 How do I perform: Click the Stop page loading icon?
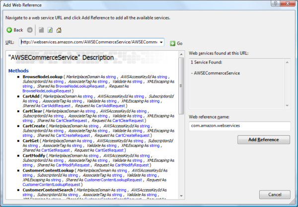click(x=41, y=30)
